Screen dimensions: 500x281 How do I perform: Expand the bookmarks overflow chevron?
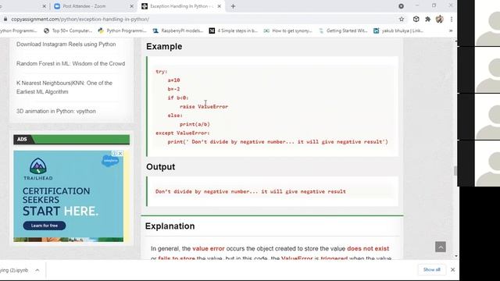click(451, 31)
